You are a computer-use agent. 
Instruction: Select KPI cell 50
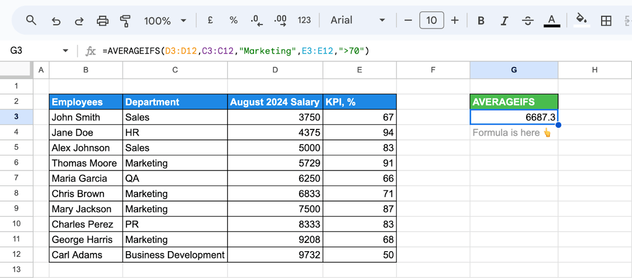tap(359, 254)
